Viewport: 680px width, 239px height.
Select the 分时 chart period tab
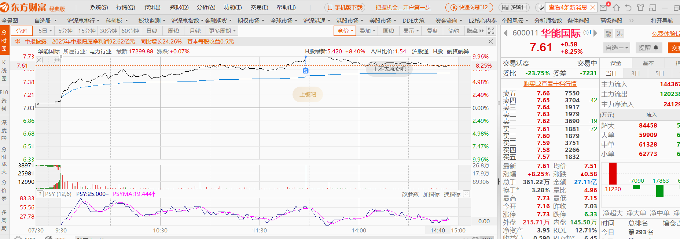pos(22,31)
